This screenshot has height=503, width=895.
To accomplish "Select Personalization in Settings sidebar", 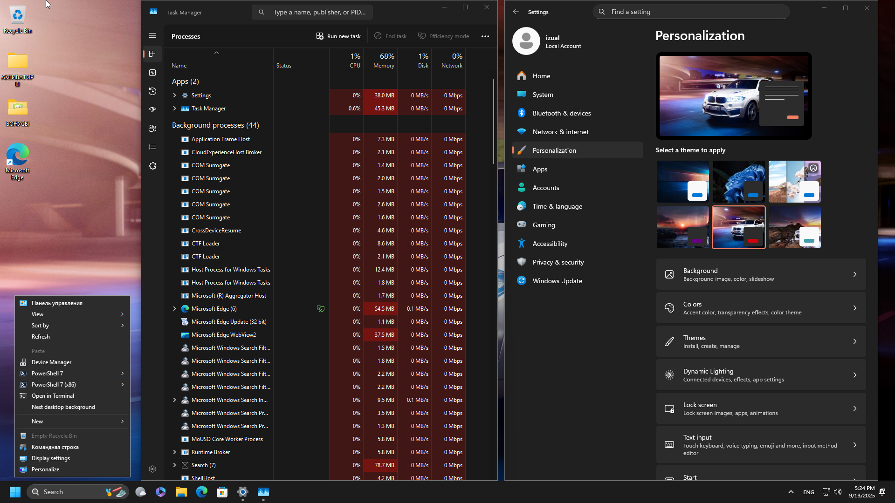I will coord(578,150).
